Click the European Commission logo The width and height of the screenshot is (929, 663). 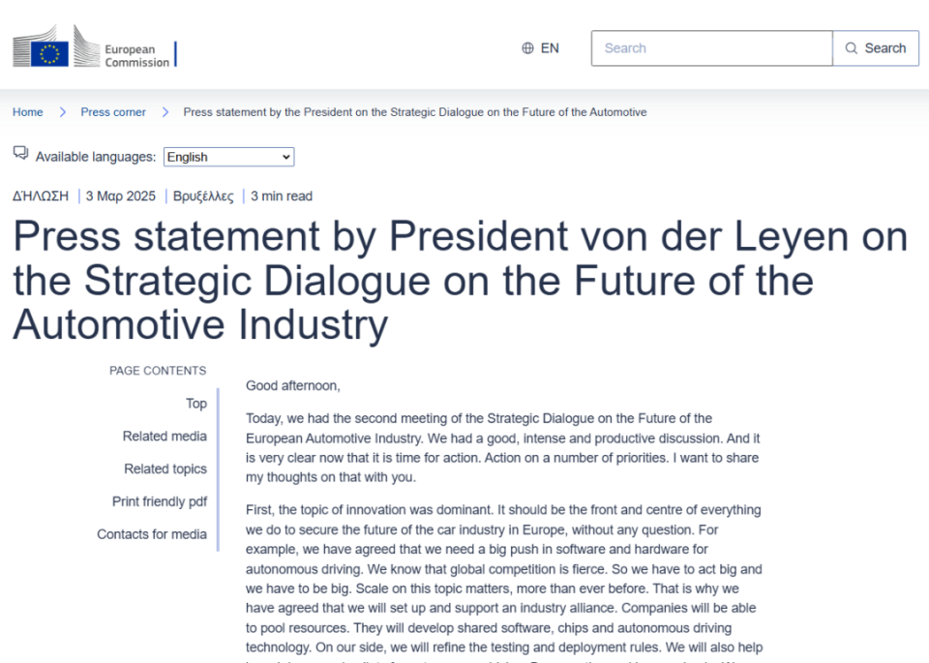pos(94,47)
